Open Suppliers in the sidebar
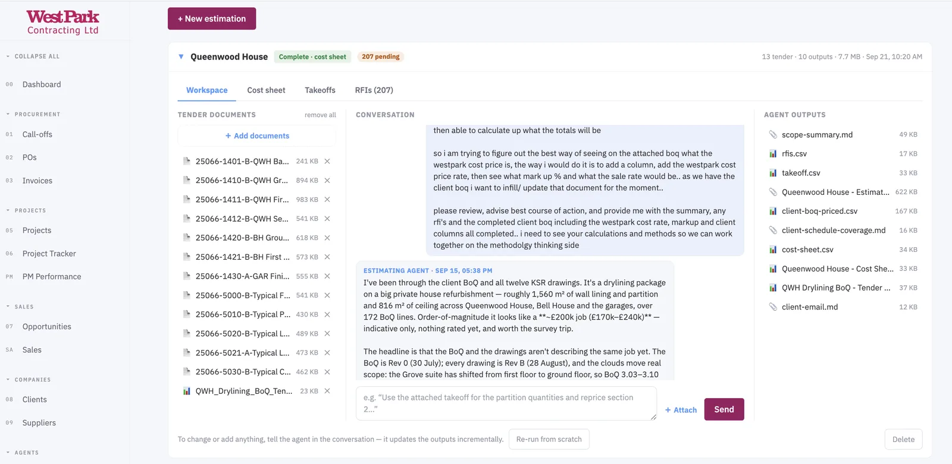Screen dimensions: 952x464 [x=39, y=423]
